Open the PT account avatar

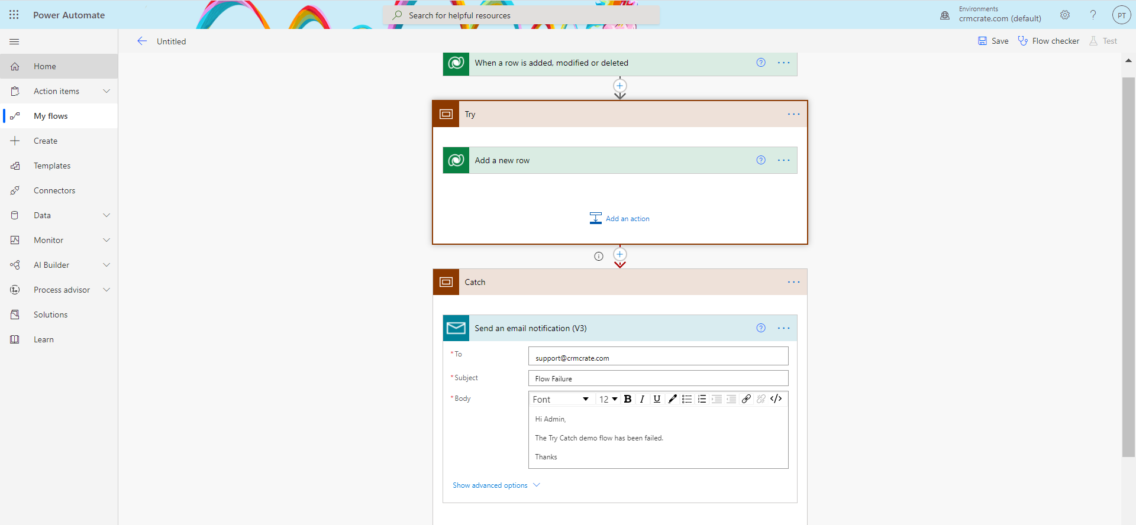point(1121,15)
